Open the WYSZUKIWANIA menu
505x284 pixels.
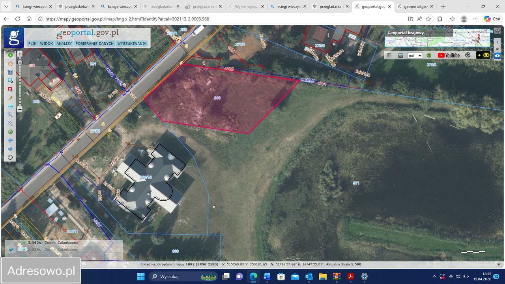(x=132, y=43)
